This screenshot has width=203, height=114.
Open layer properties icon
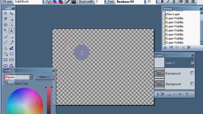tap(186, 94)
